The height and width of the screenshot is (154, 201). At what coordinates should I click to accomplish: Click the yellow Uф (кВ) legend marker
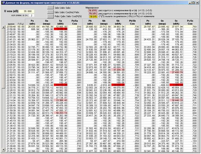tap(93, 16)
